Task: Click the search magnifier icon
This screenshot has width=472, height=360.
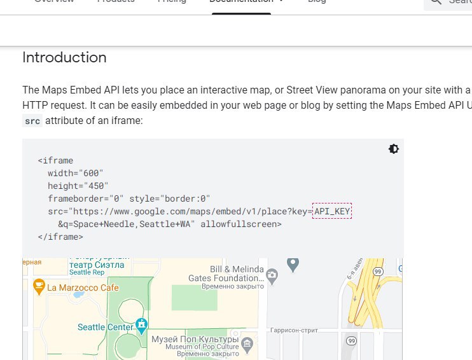Action: 436,2
